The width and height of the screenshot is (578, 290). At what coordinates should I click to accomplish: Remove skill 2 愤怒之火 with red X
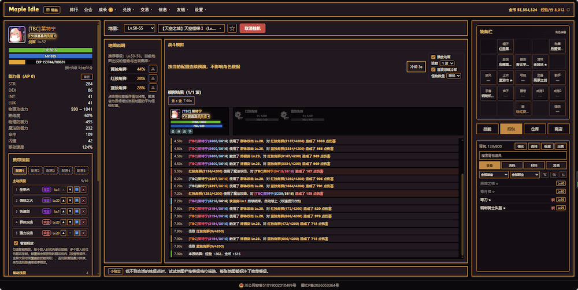[x=83, y=200]
